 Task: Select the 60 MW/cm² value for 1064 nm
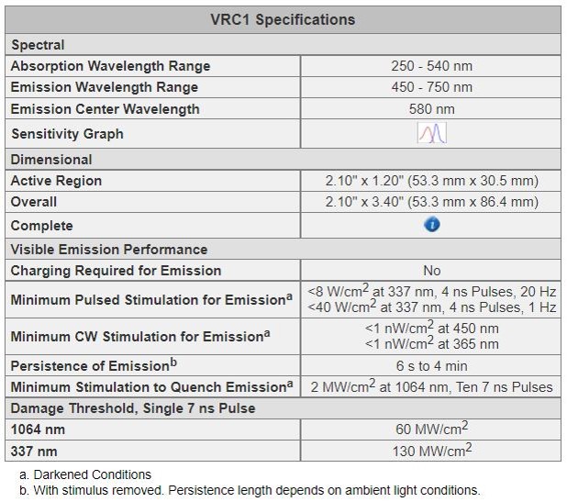pyautogui.click(x=431, y=429)
